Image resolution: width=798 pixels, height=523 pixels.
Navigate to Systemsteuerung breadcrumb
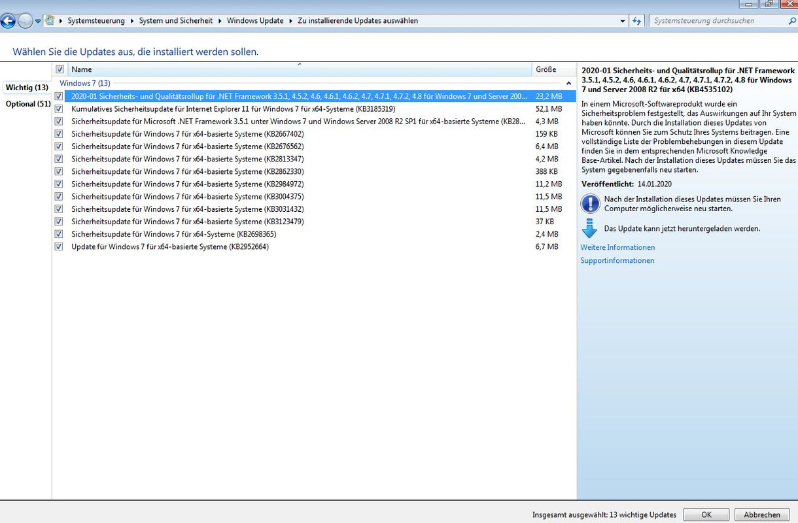pyautogui.click(x=96, y=21)
